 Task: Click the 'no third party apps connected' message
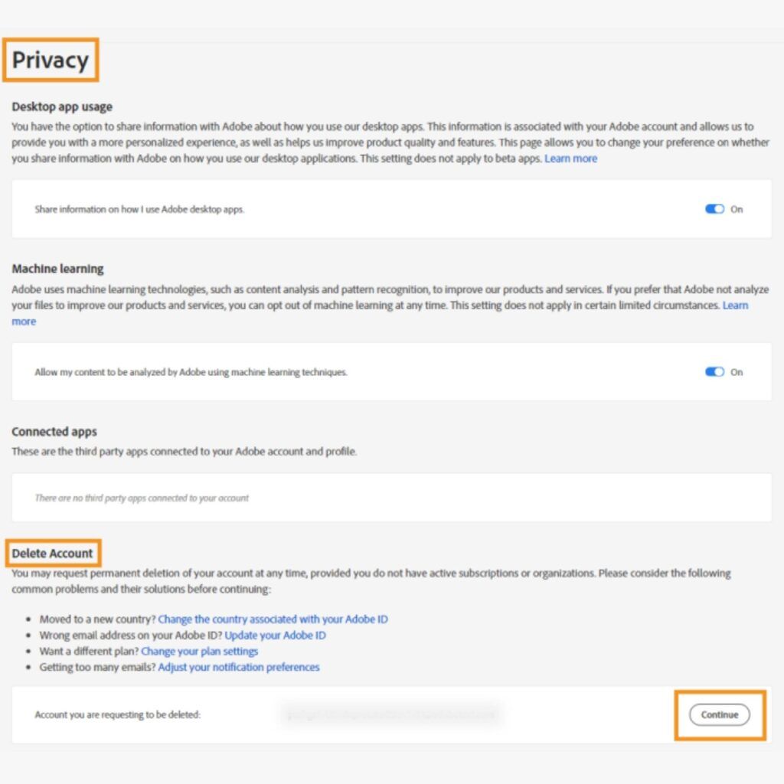click(142, 498)
